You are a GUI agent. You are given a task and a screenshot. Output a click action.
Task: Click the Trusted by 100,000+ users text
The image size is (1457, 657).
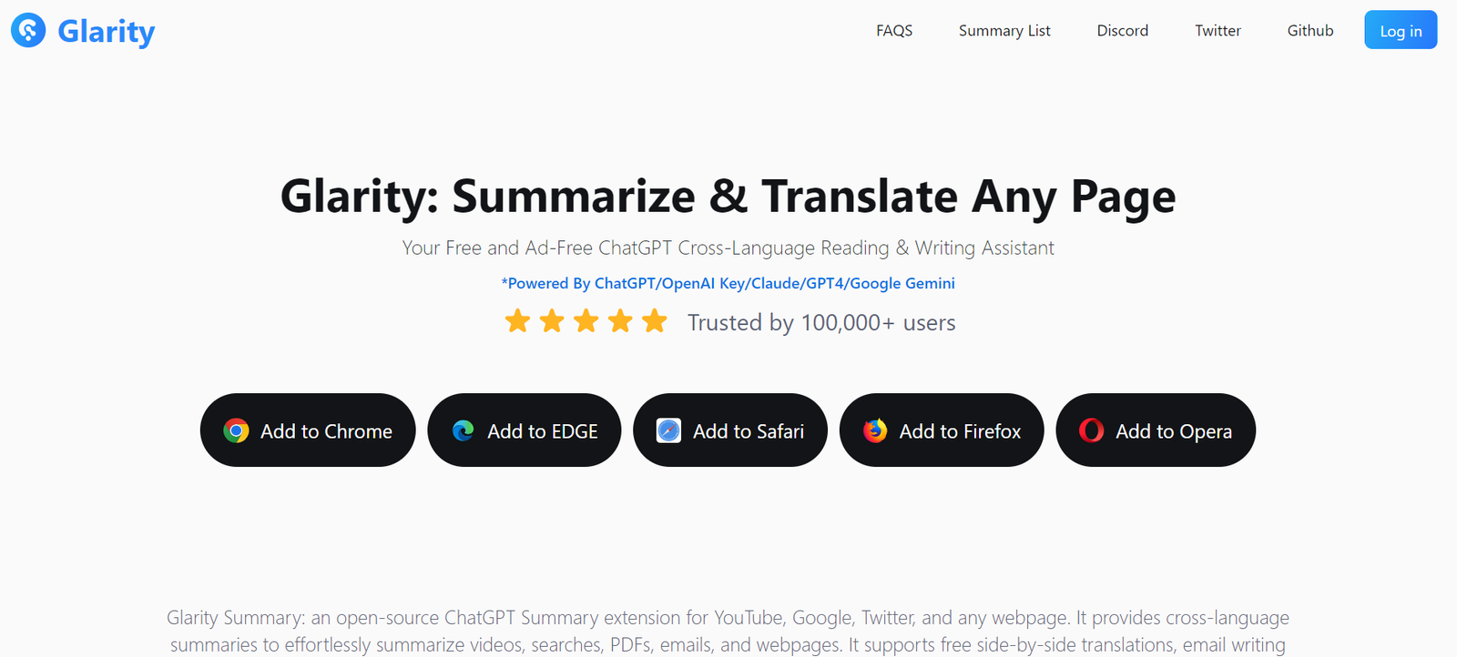[x=821, y=323]
